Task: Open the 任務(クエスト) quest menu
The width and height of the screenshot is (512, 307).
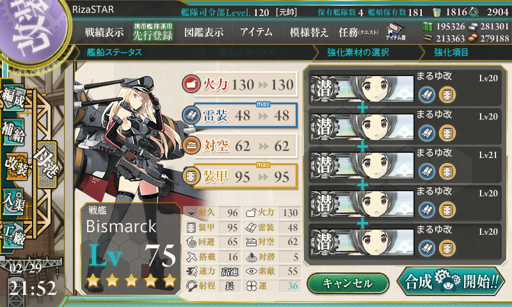Action: click(x=358, y=32)
